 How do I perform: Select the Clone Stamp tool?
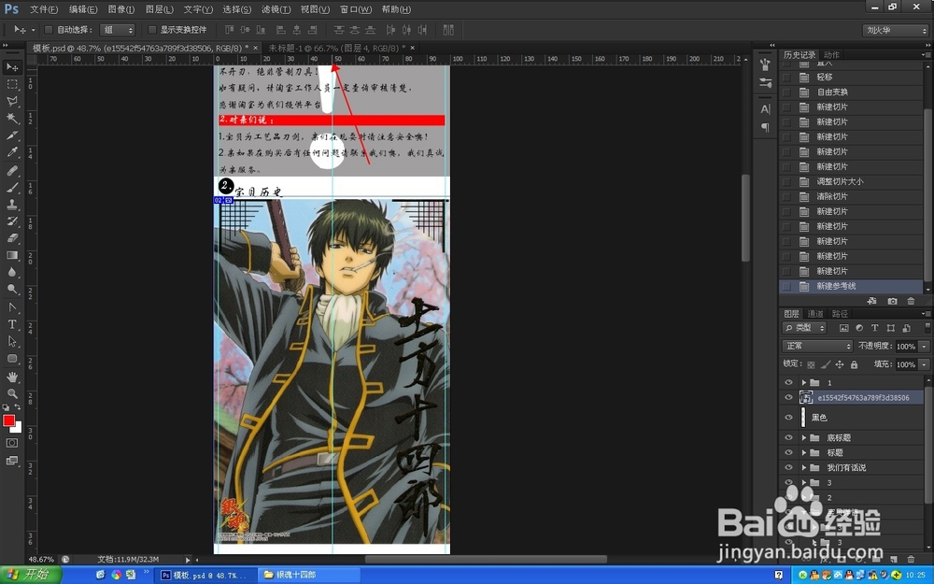pyautogui.click(x=12, y=205)
